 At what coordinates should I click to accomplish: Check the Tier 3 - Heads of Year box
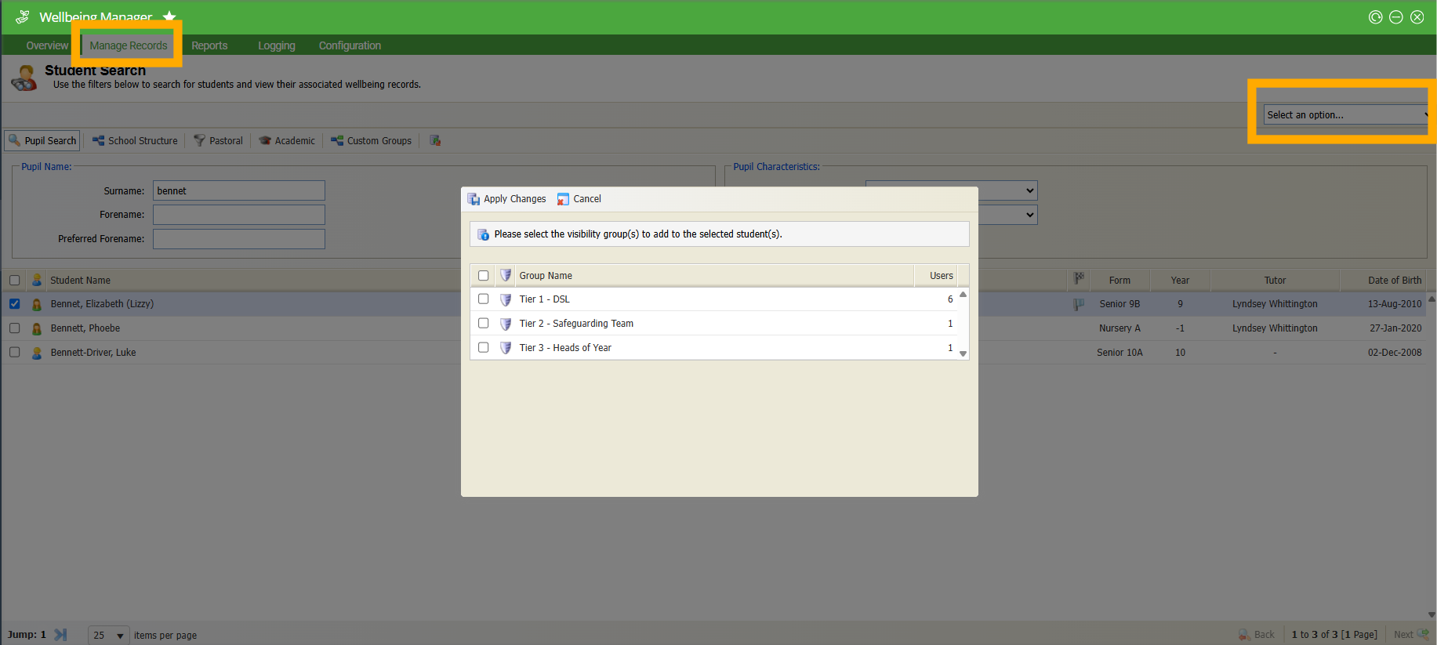(484, 348)
